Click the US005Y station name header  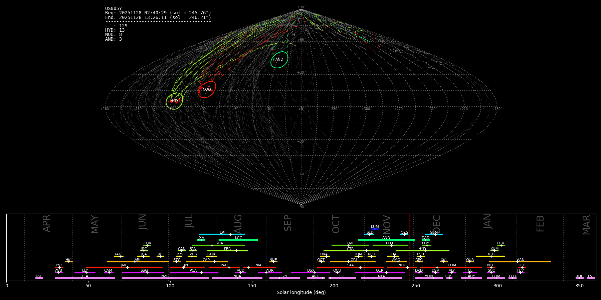(114, 9)
